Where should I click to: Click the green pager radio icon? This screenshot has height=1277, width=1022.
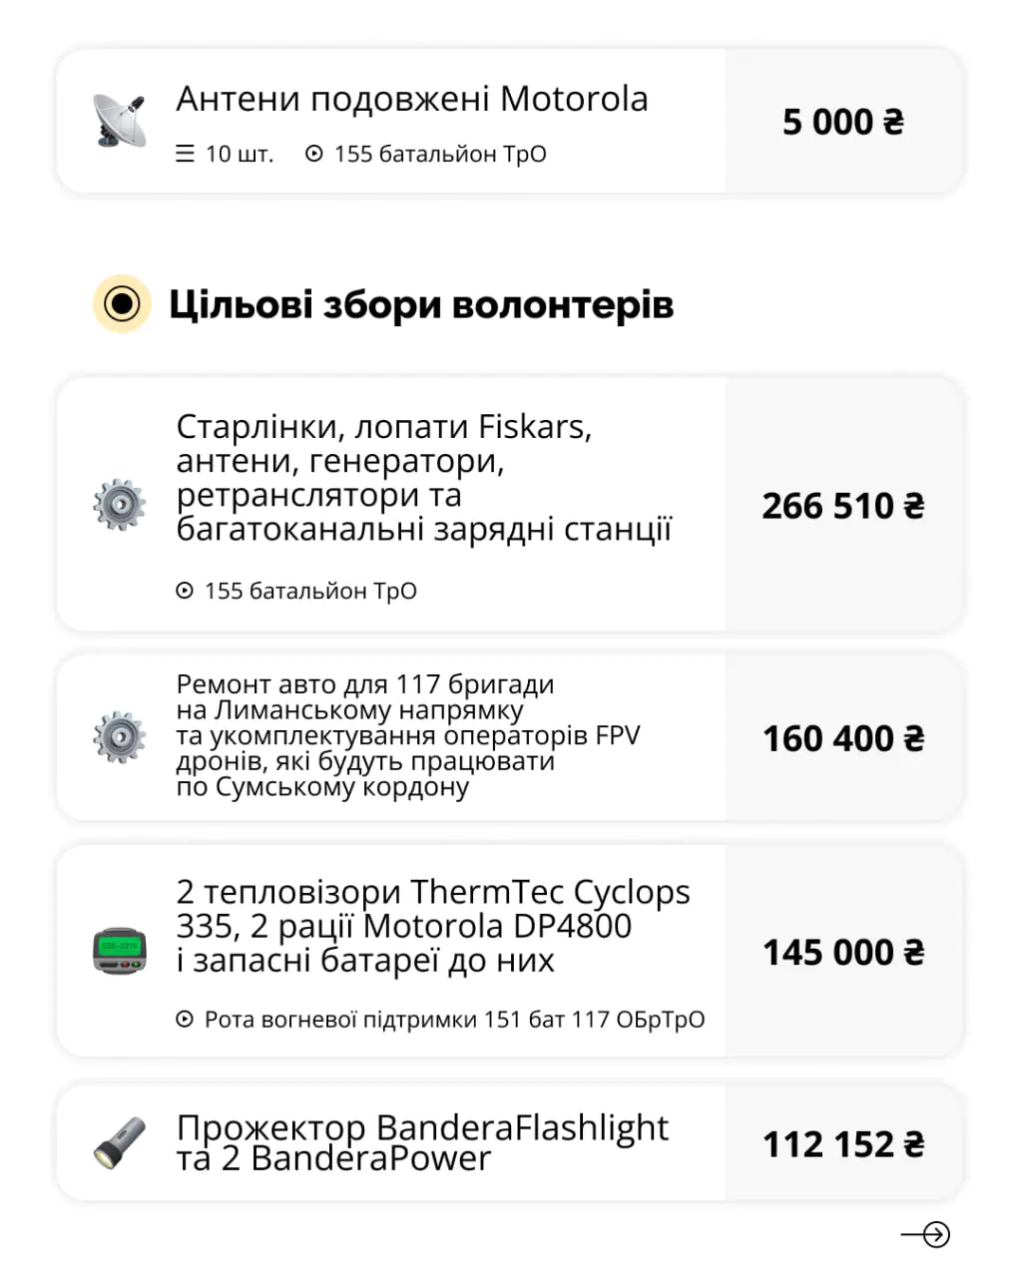click(120, 951)
